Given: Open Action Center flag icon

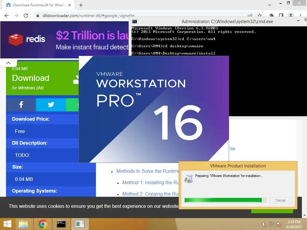Looking at the screenshot, I should (279, 224).
